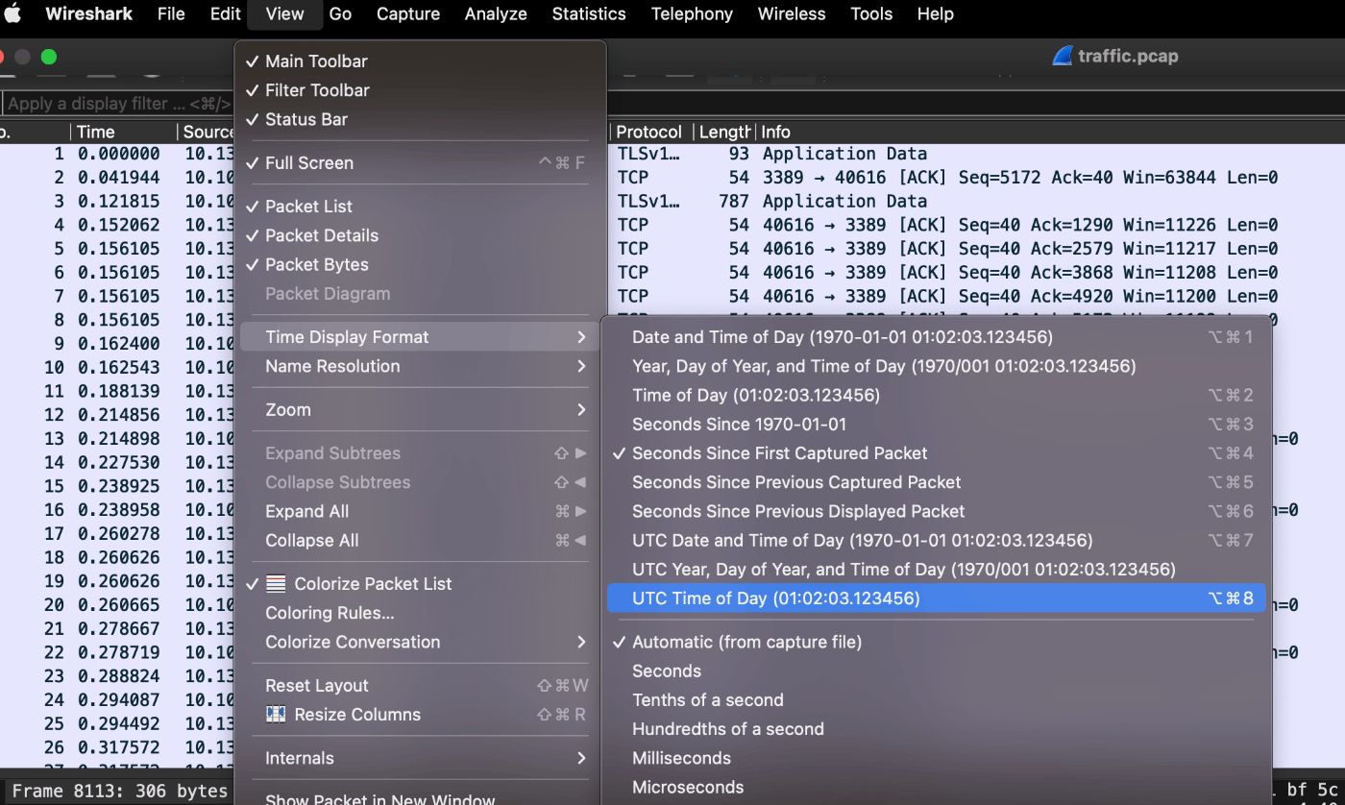This screenshot has height=805, width=1345.
Task: Sort by the Source column header
Action: (208, 132)
